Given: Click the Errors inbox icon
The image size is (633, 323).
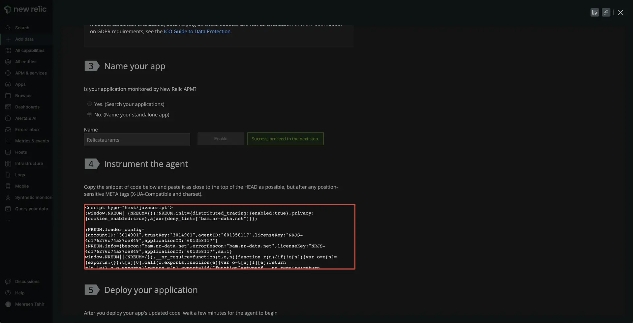Looking at the screenshot, I should [x=8, y=130].
